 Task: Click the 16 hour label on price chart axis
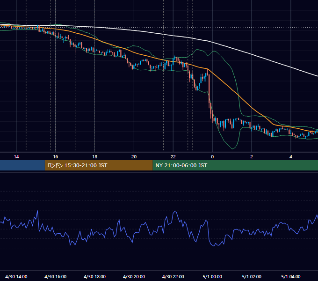pos(55,157)
